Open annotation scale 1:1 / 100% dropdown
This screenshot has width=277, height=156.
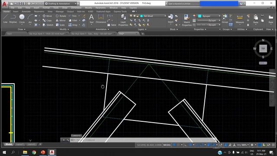[243, 145]
